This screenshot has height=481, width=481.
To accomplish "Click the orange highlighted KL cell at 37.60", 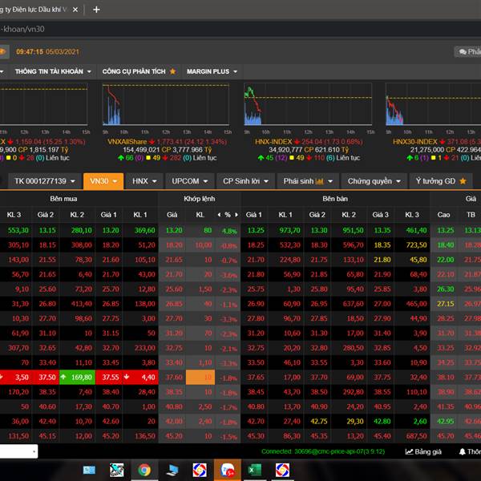I will (x=200, y=377).
